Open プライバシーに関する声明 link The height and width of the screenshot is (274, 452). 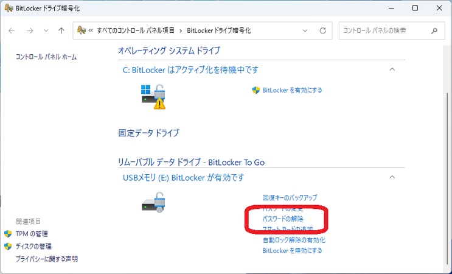point(47,259)
